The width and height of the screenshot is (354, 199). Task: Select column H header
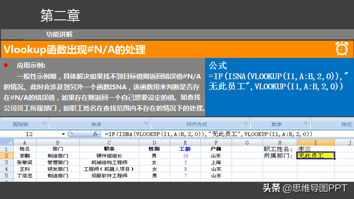click(280, 142)
